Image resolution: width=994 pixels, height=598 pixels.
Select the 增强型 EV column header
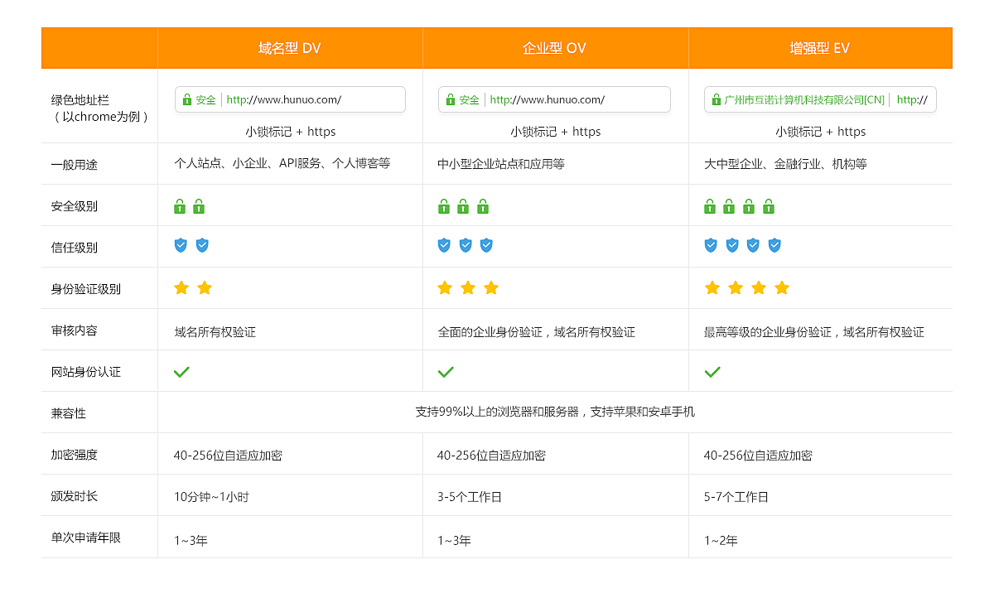coord(819,48)
